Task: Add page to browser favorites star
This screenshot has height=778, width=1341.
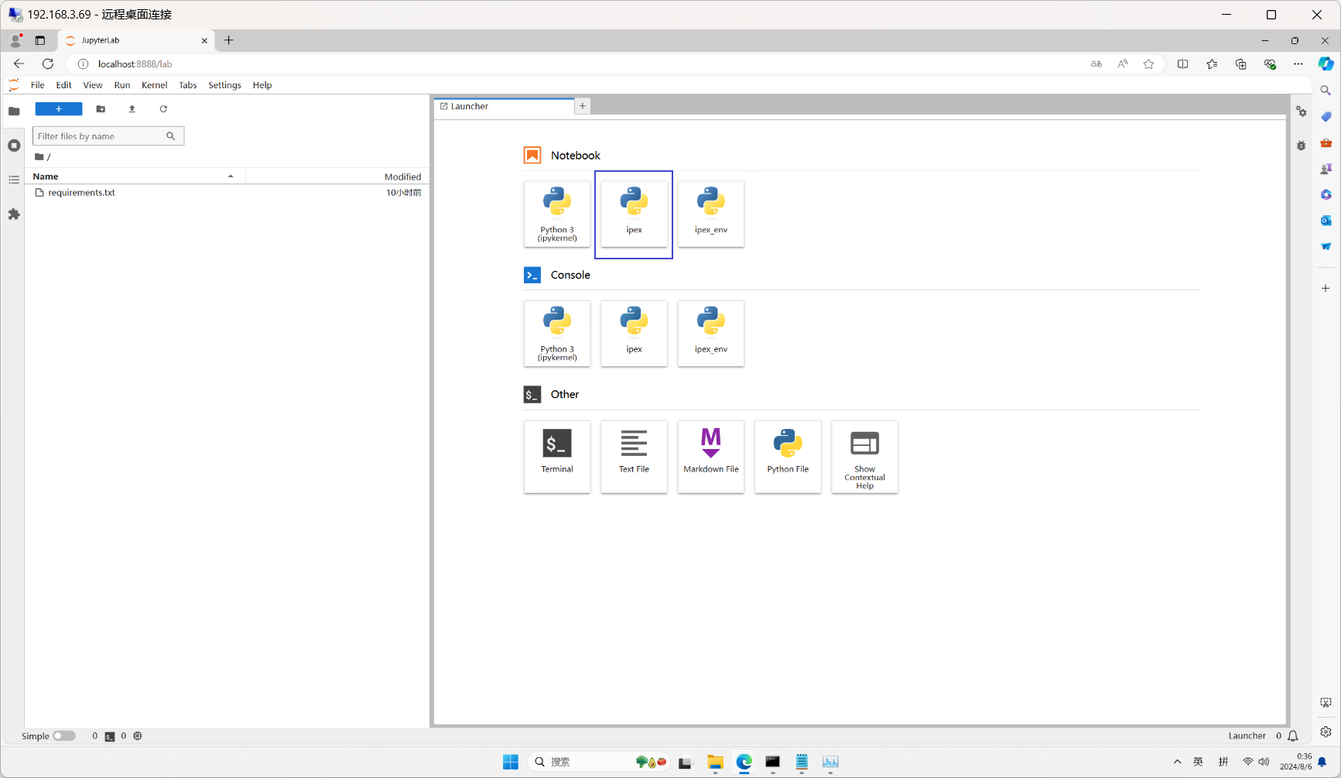Action: [1148, 64]
